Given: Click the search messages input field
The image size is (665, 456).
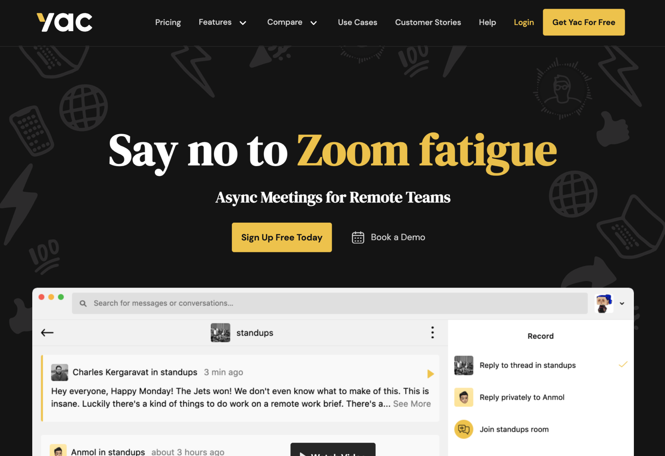Looking at the screenshot, I should pyautogui.click(x=330, y=303).
